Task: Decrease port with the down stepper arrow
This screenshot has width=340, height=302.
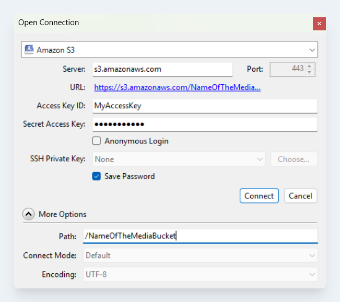Action: (x=309, y=72)
